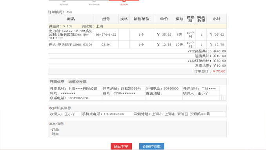Click unit price ¥35.82 cell
The image size is (266, 150).
point(164,34)
